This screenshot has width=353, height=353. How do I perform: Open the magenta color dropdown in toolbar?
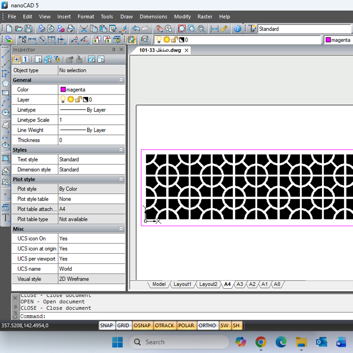point(338,40)
